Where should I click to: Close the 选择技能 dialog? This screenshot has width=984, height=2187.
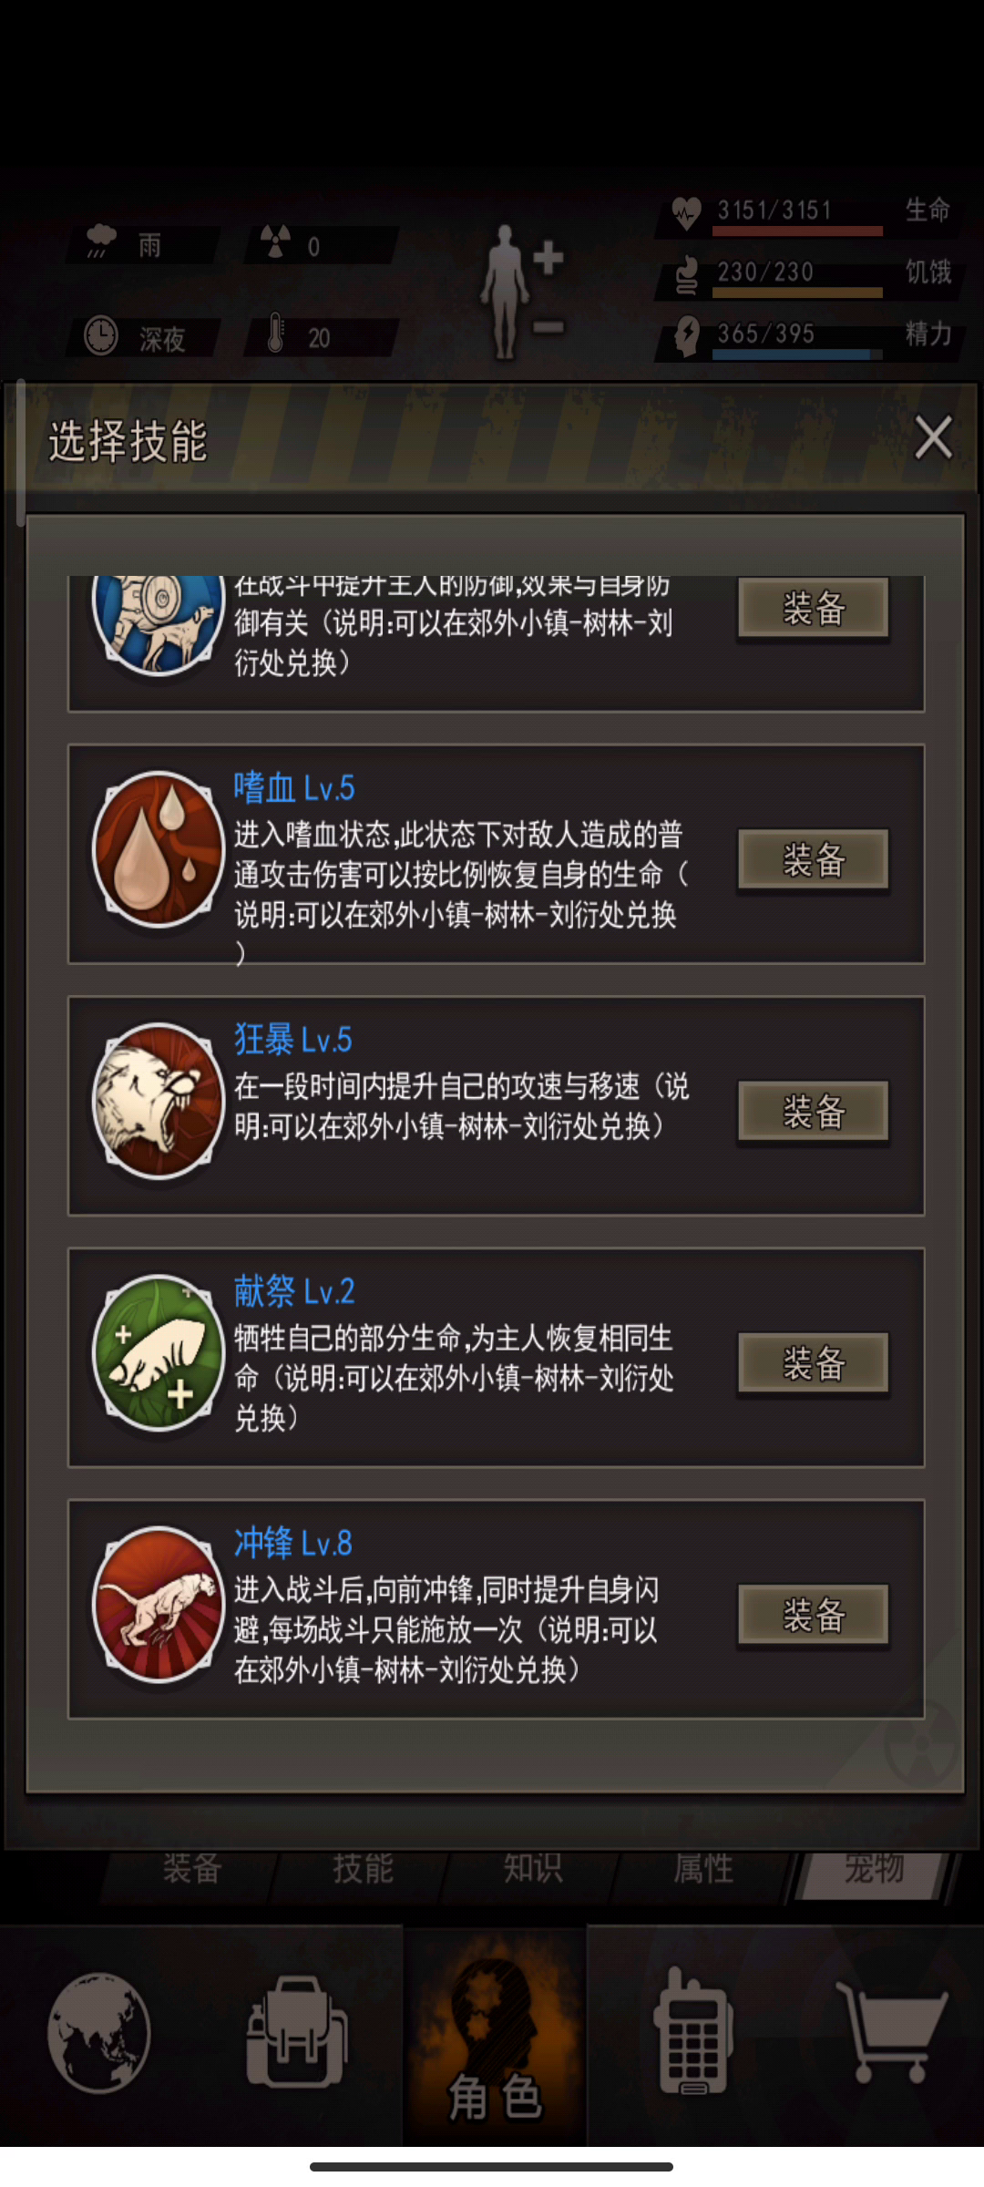click(x=933, y=438)
